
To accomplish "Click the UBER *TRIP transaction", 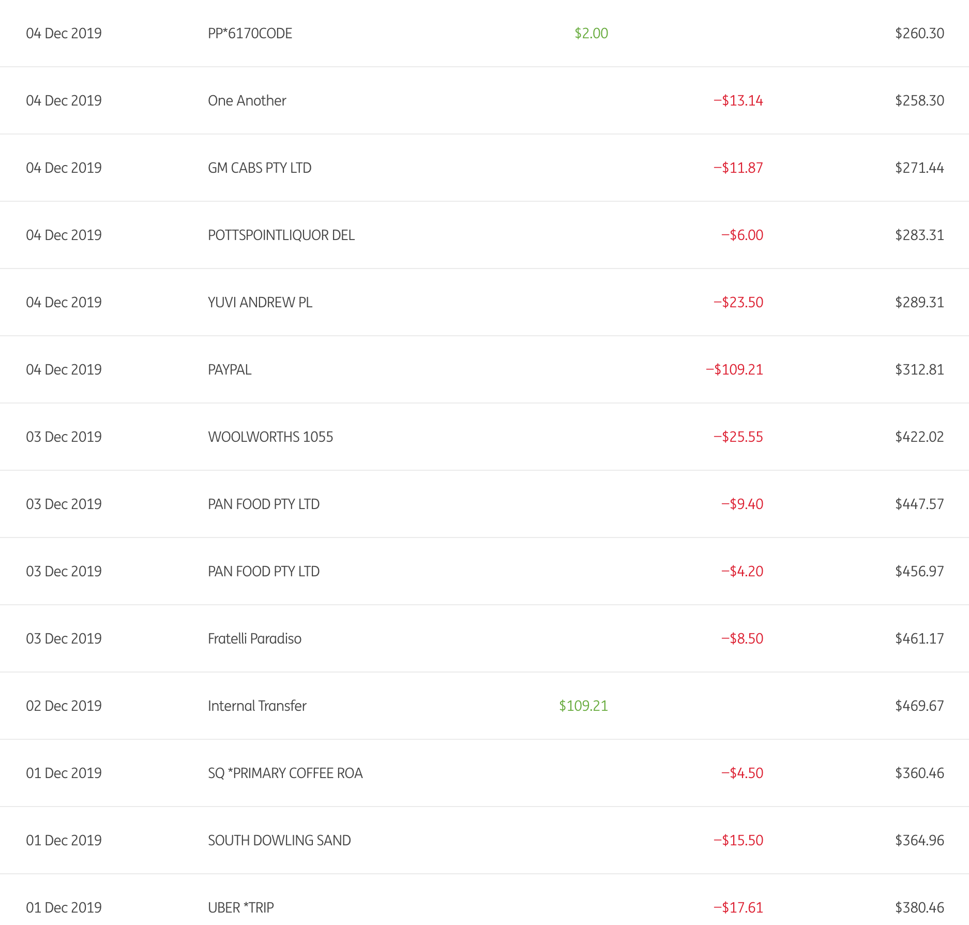I will (x=240, y=908).
